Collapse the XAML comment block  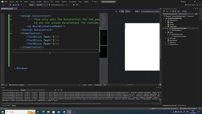(x=11, y=19)
